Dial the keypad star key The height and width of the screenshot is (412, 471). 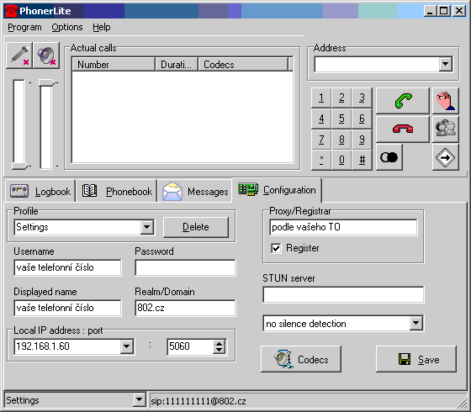(321, 160)
